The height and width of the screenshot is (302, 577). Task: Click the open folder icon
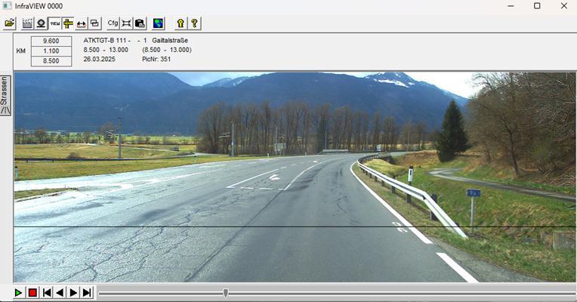coord(10,23)
